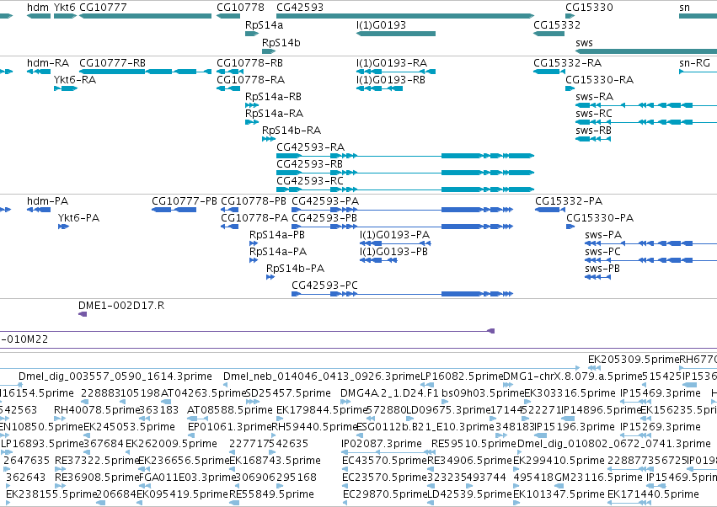Open protein sws-PC
Viewport: 717px width, 507px height.
point(602,252)
